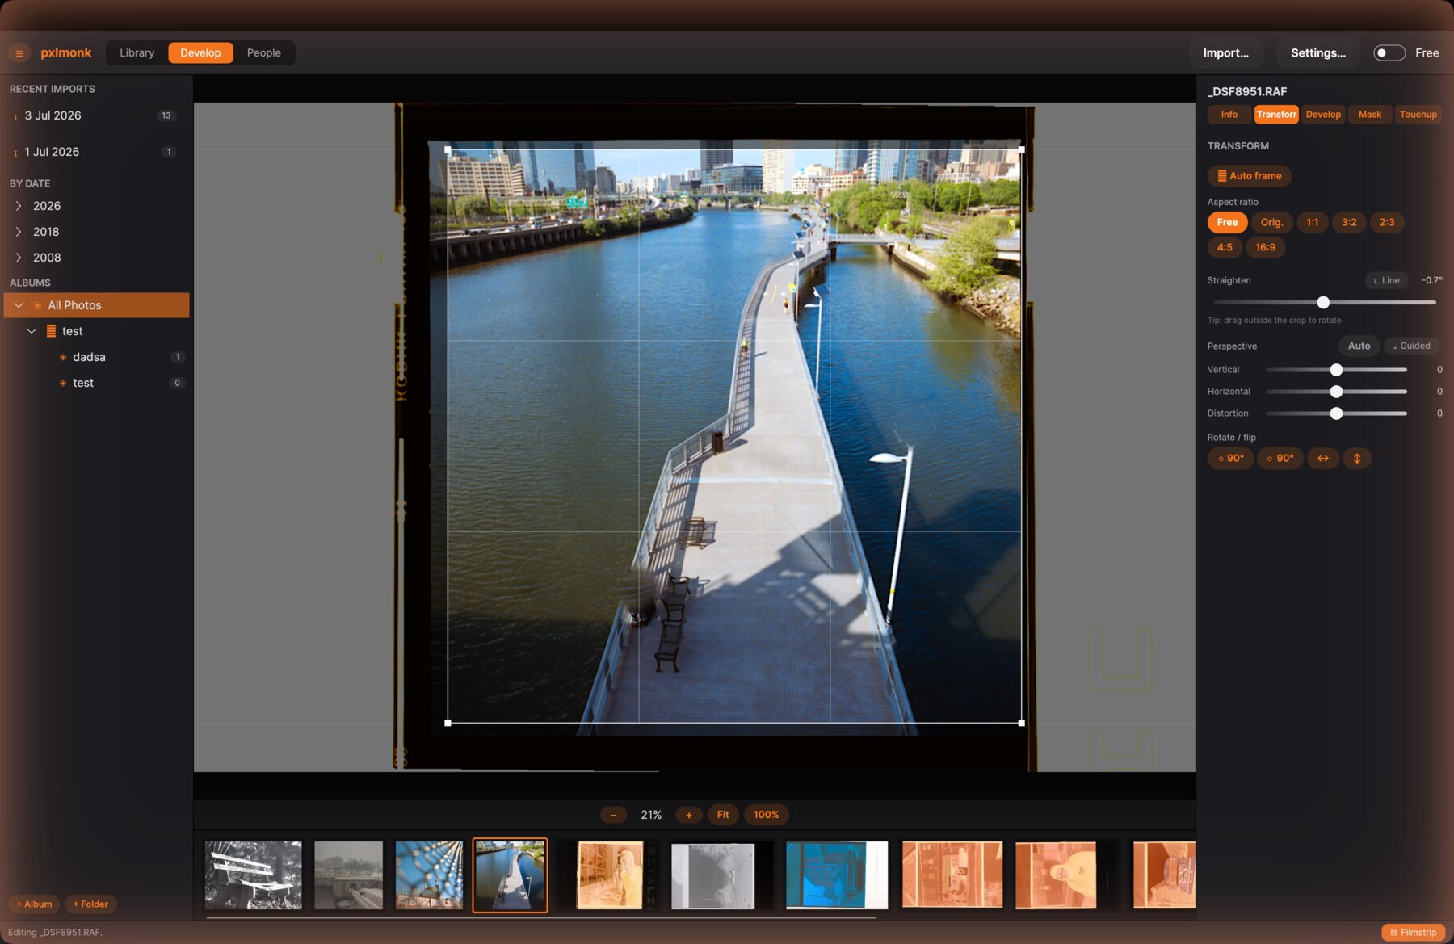This screenshot has width=1454, height=944.
Task: Expand the 2018 date group
Action: point(19,232)
